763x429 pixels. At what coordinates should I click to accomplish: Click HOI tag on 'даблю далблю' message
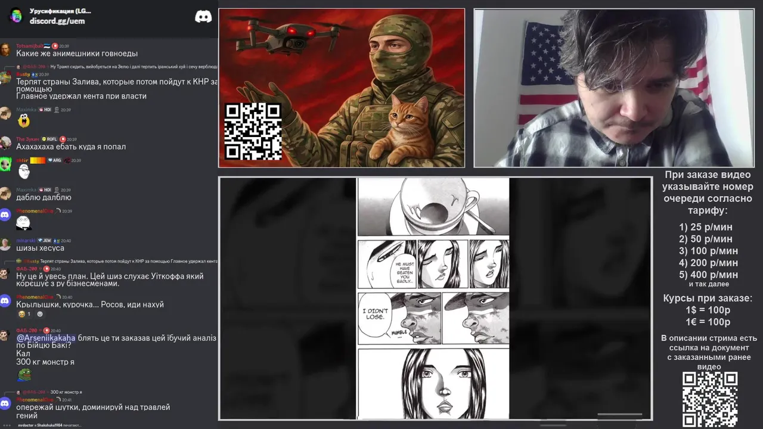coord(45,190)
